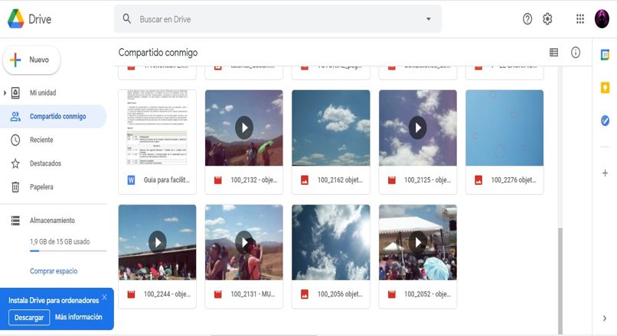Viewport: 617px width, 336px height.
Task: Open Google Keep side panel icon
Action: pyautogui.click(x=605, y=88)
